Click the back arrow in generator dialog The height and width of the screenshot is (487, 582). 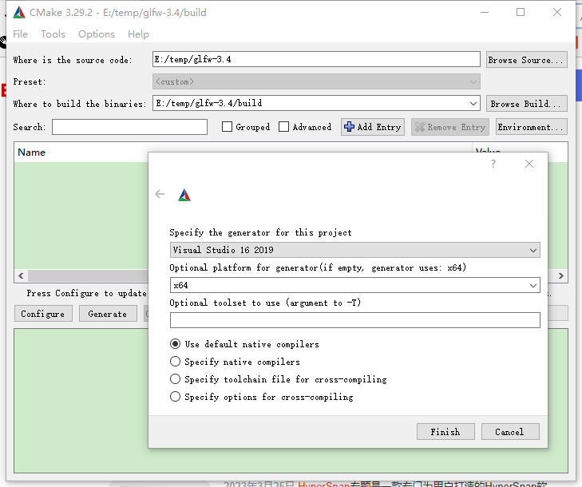tap(160, 194)
